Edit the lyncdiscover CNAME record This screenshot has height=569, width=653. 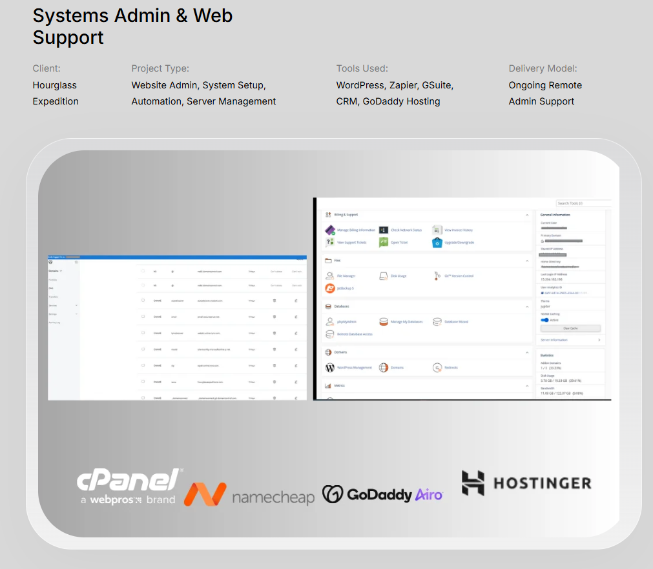click(296, 333)
